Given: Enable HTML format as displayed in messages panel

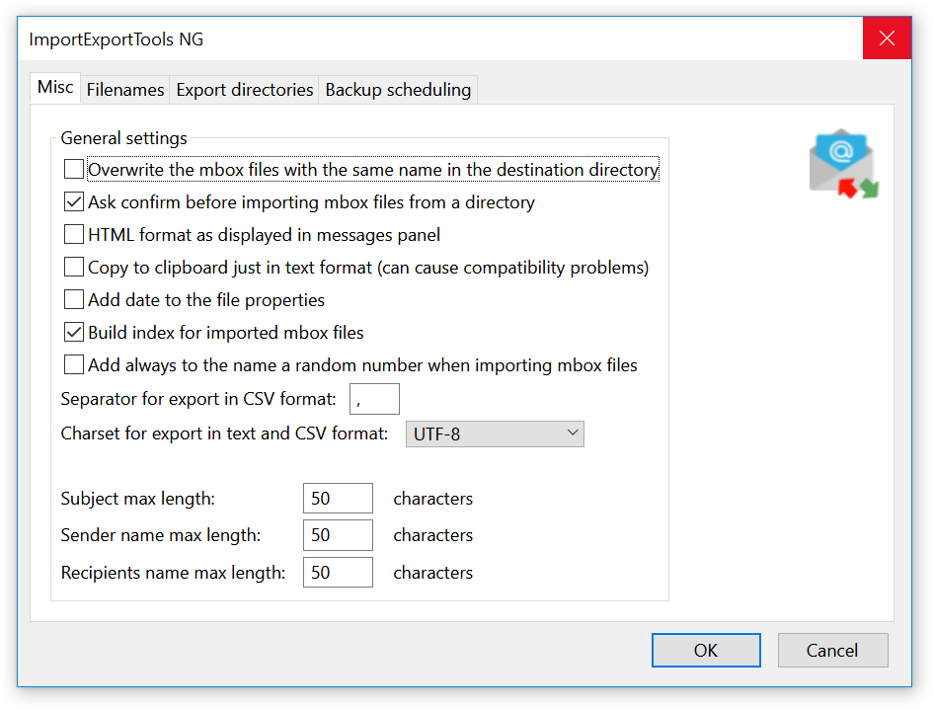Looking at the screenshot, I should click(x=74, y=235).
